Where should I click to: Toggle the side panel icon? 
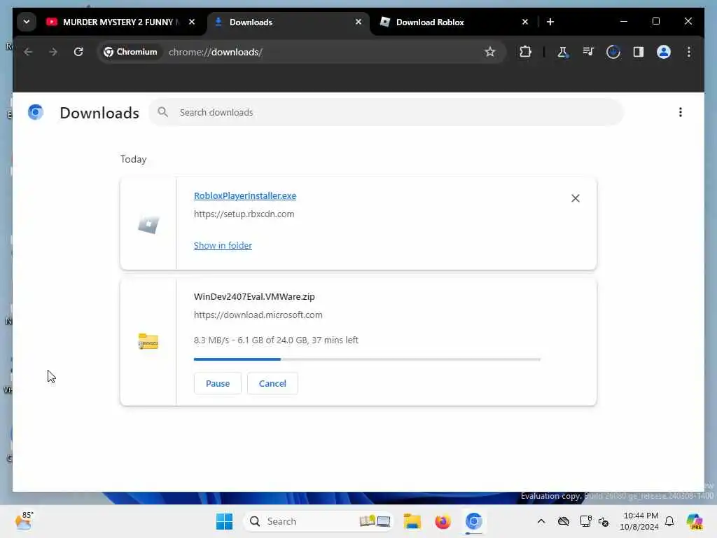click(639, 52)
